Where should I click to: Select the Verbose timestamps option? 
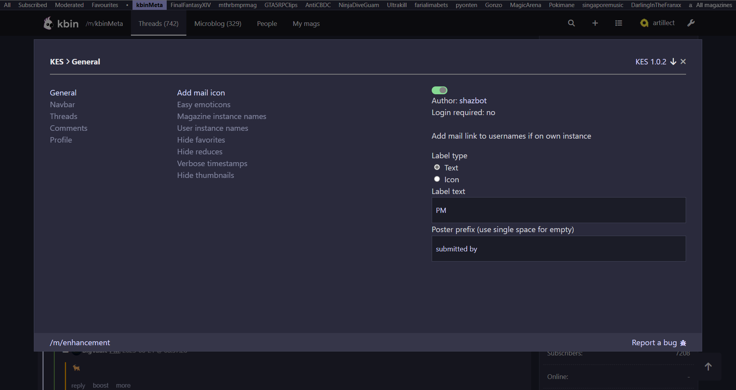click(x=212, y=163)
